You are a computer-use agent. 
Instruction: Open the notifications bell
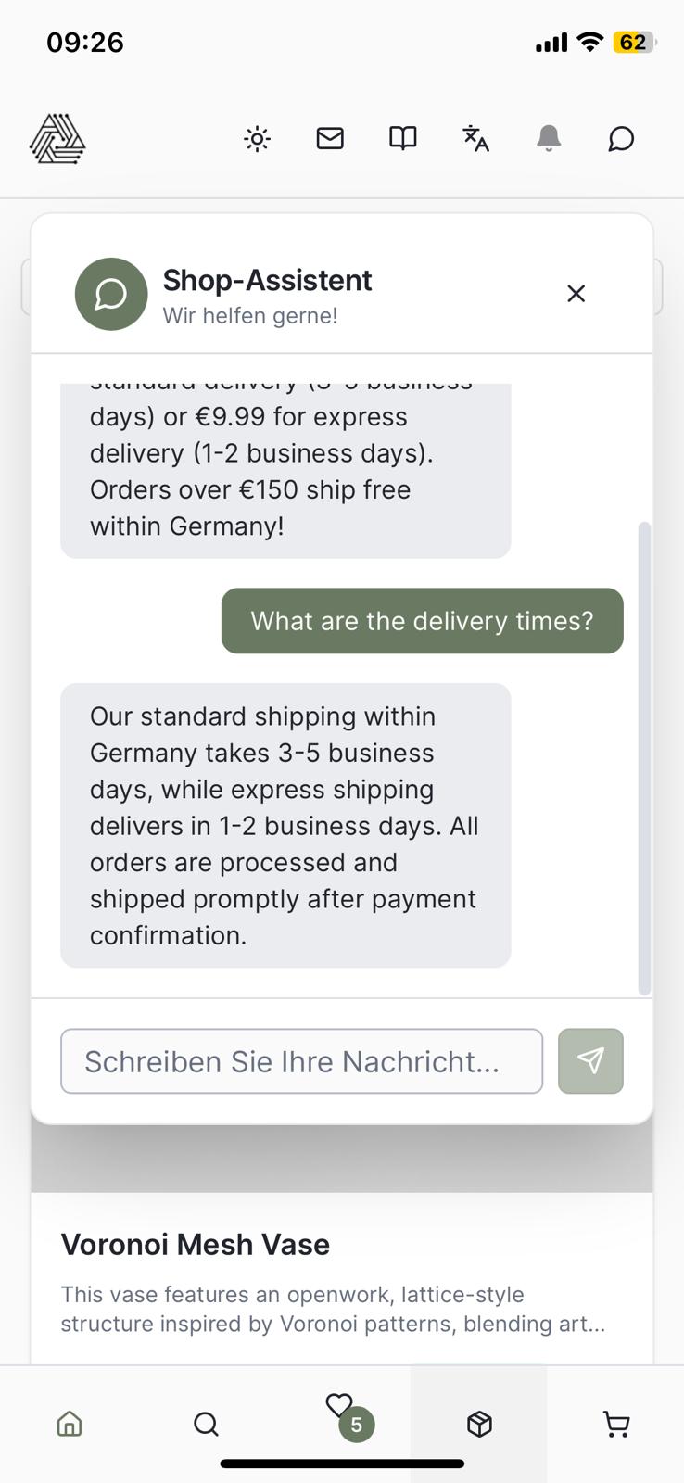click(549, 138)
